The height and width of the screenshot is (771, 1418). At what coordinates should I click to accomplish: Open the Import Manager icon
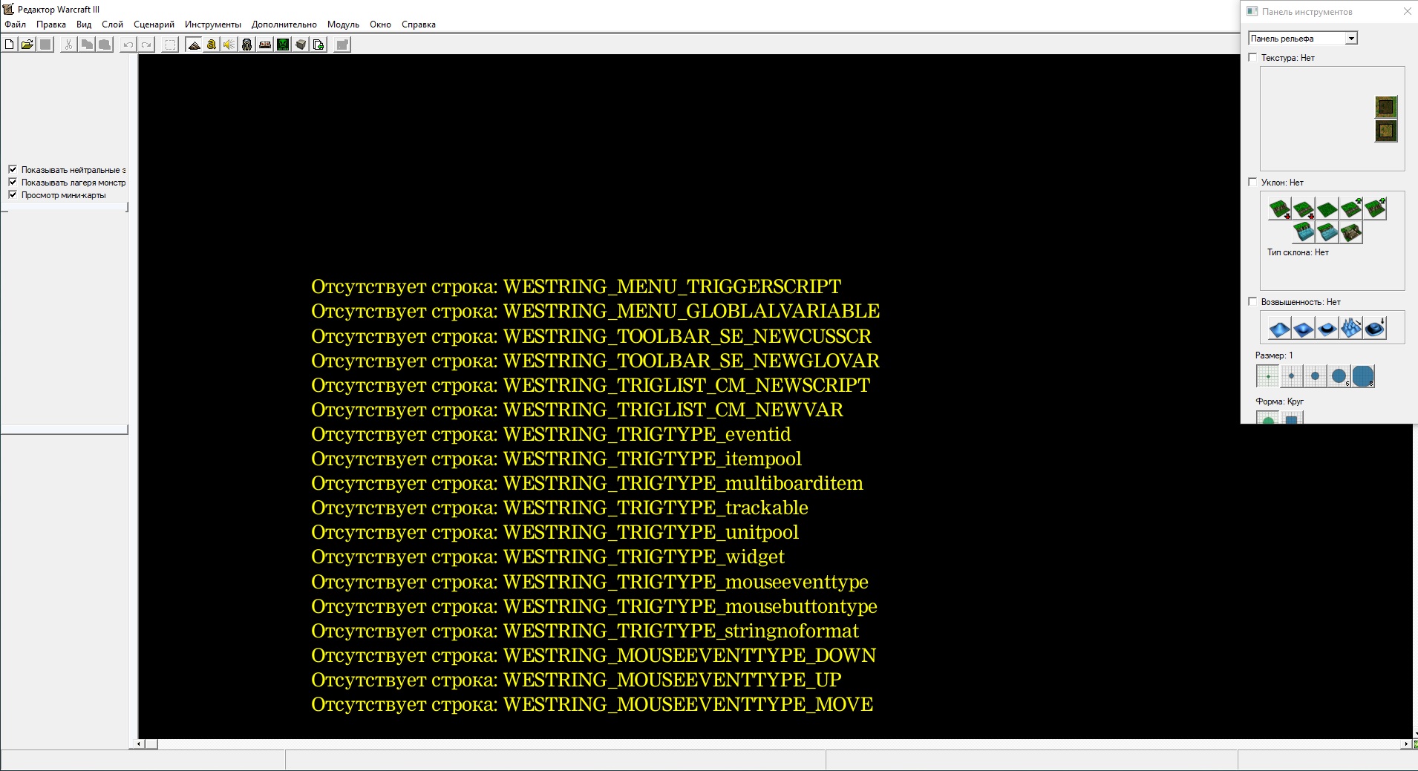click(x=318, y=45)
